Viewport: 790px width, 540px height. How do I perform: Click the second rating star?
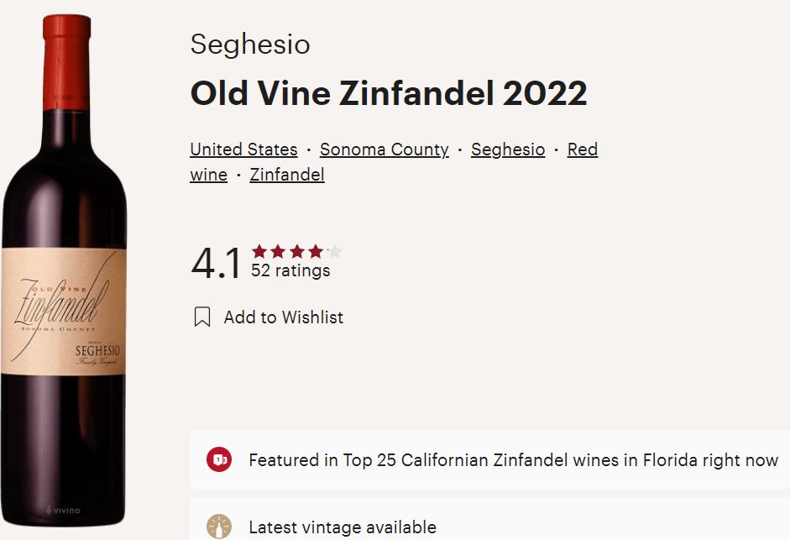click(x=278, y=249)
